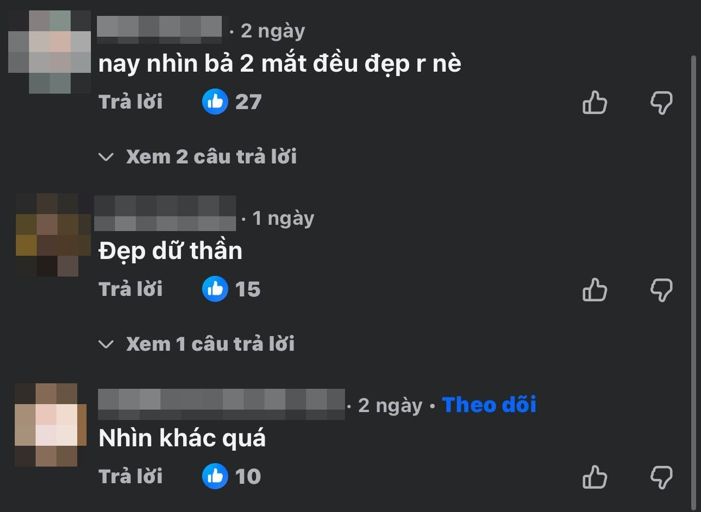Click the blue like badge showing 15

[215, 289]
